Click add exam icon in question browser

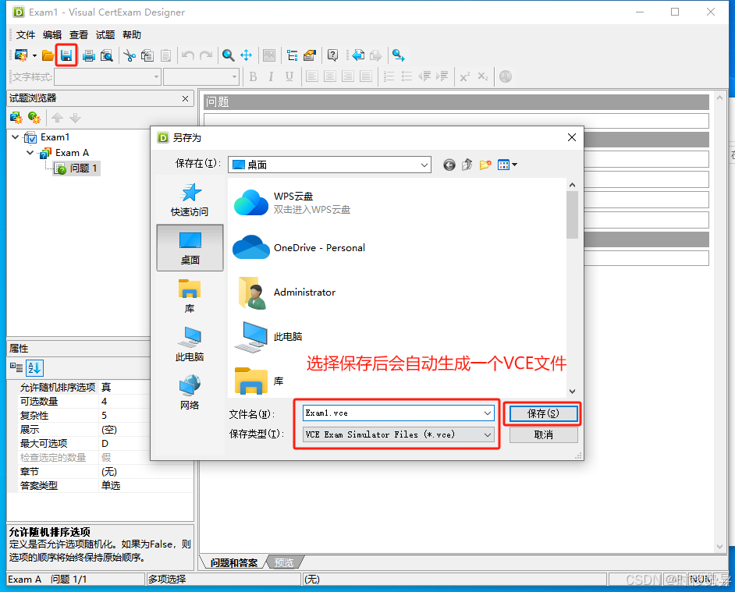coord(16,117)
